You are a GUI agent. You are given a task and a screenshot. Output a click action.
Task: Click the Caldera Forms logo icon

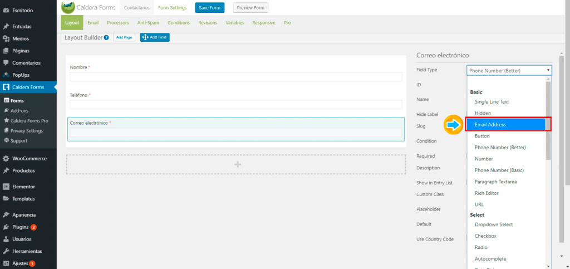click(x=68, y=8)
